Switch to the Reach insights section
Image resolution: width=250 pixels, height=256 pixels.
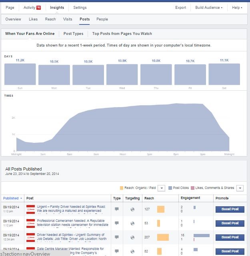click(x=50, y=19)
